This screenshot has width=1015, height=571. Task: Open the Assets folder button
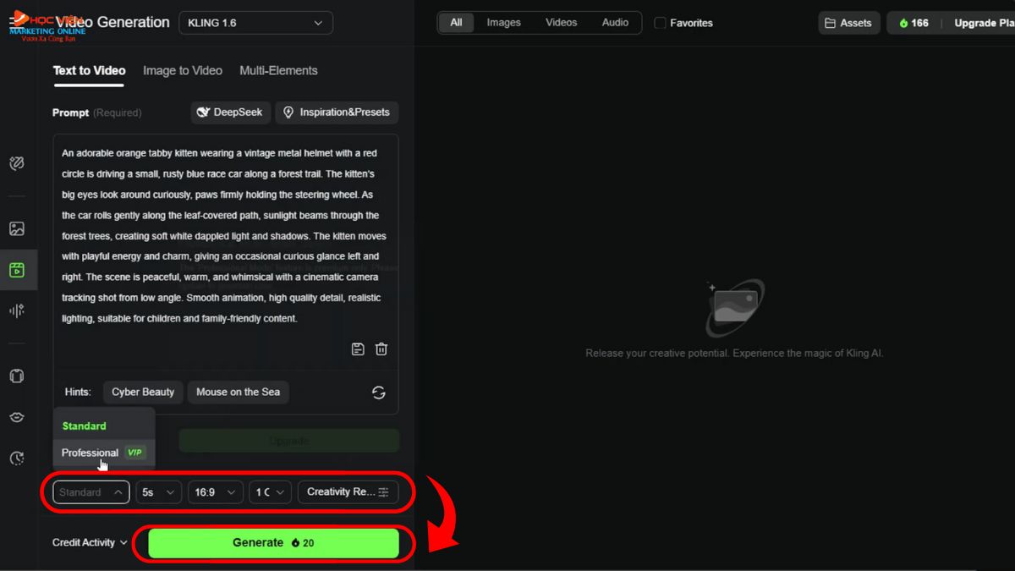point(849,23)
